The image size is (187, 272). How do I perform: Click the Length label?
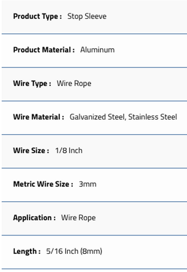(x=27, y=252)
